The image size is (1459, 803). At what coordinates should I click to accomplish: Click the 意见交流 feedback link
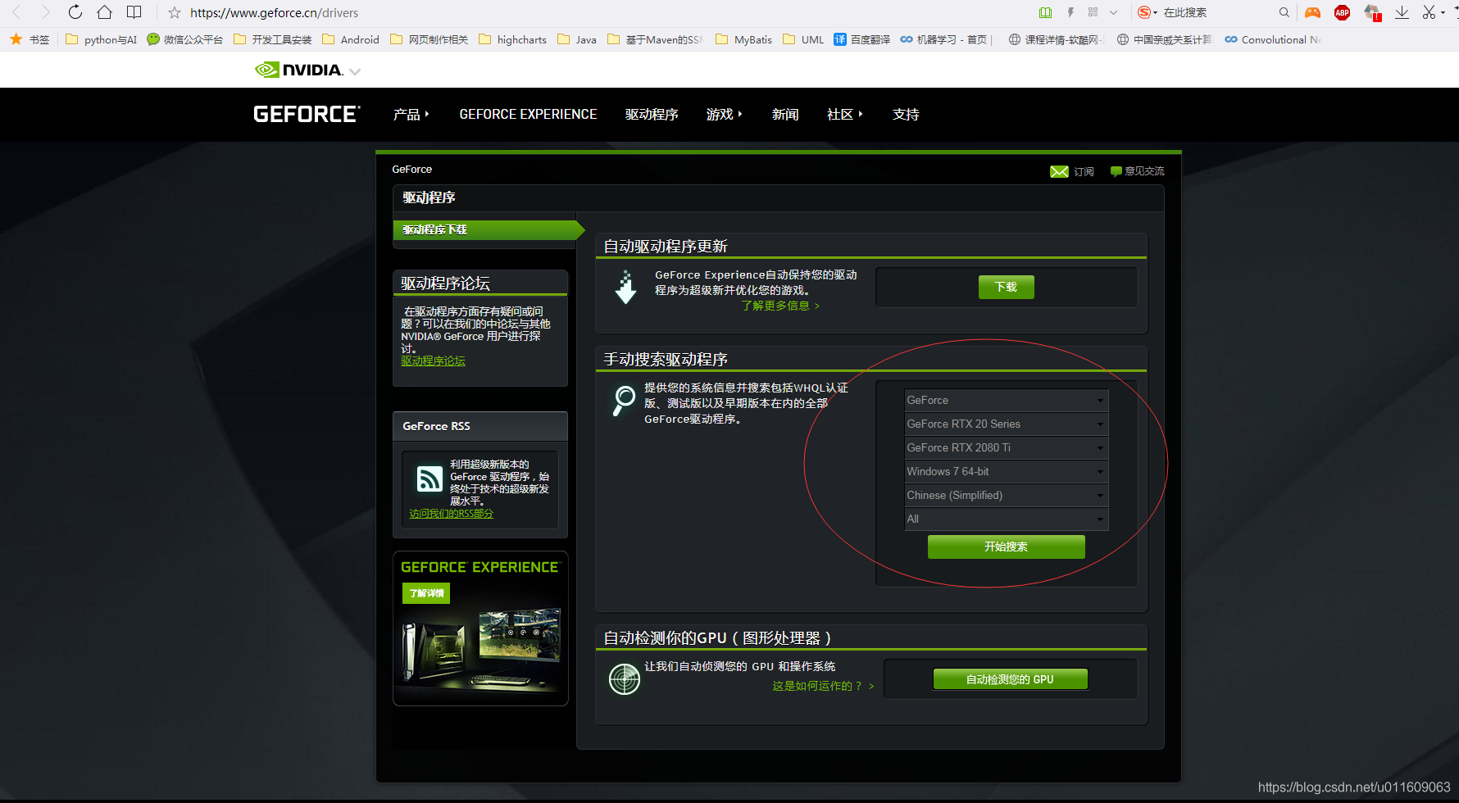(1137, 171)
